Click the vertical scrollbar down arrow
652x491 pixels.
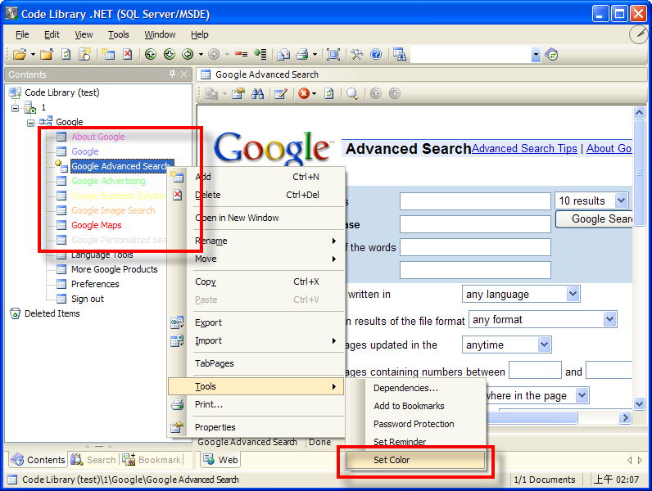click(x=639, y=403)
